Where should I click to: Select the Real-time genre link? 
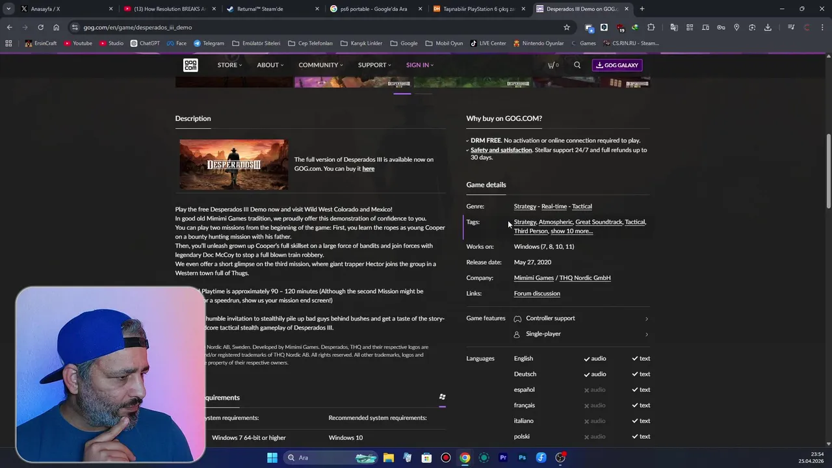(x=554, y=207)
